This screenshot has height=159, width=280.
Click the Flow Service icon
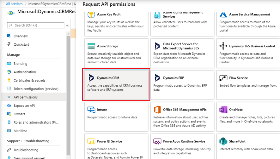pyautogui.click(x=223, y=78)
